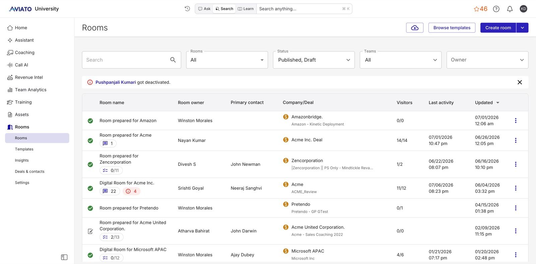Open Revenue Intel in sidebar
Screen dimensions: 536x264
[x=29, y=77]
